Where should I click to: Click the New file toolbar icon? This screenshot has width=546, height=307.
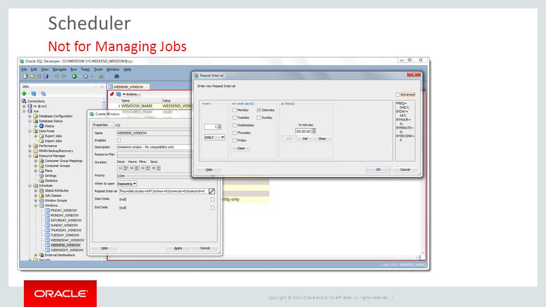tap(26, 76)
